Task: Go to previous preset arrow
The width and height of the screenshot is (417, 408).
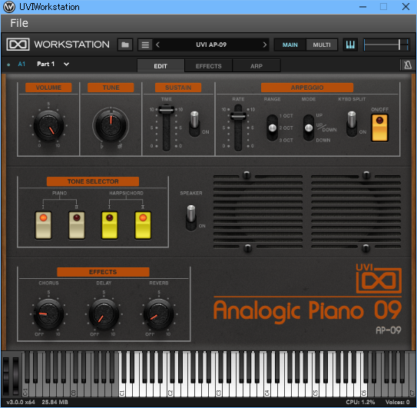Action: 157,45
